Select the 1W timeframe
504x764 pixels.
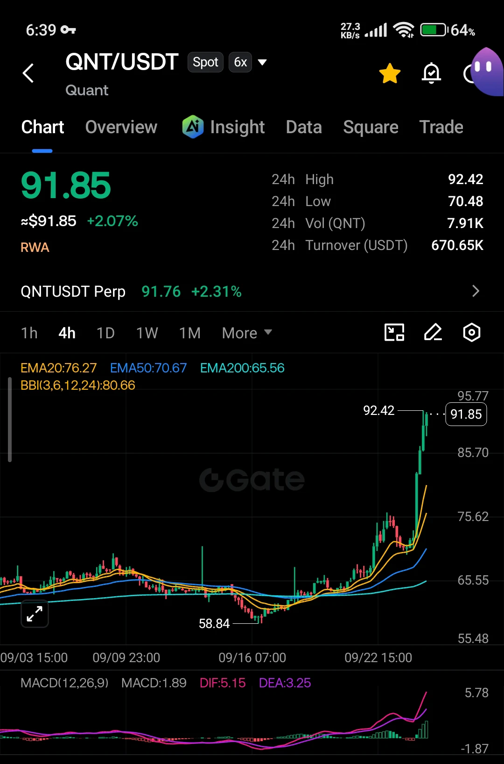(147, 333)
